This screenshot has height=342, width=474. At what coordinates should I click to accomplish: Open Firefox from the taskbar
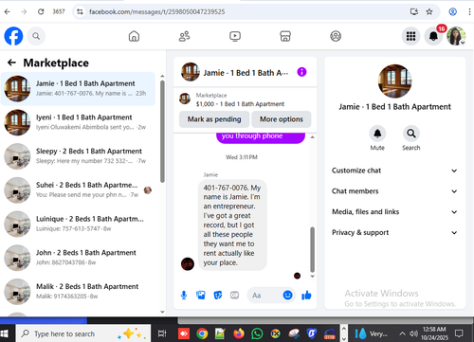239,333
